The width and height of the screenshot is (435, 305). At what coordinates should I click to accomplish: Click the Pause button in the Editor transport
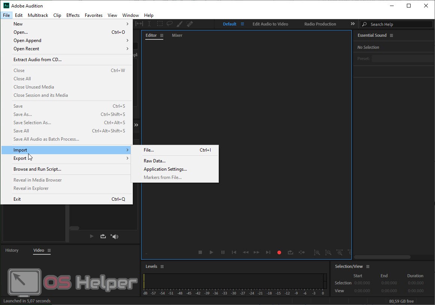click(223, 252)
